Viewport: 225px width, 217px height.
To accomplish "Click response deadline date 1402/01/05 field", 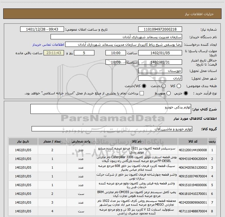I will 160,53.
